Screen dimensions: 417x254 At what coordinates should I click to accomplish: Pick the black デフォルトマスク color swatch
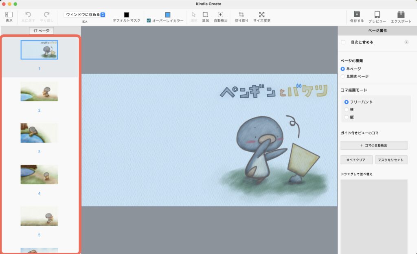pyautogui.click(x=127, y=15)
